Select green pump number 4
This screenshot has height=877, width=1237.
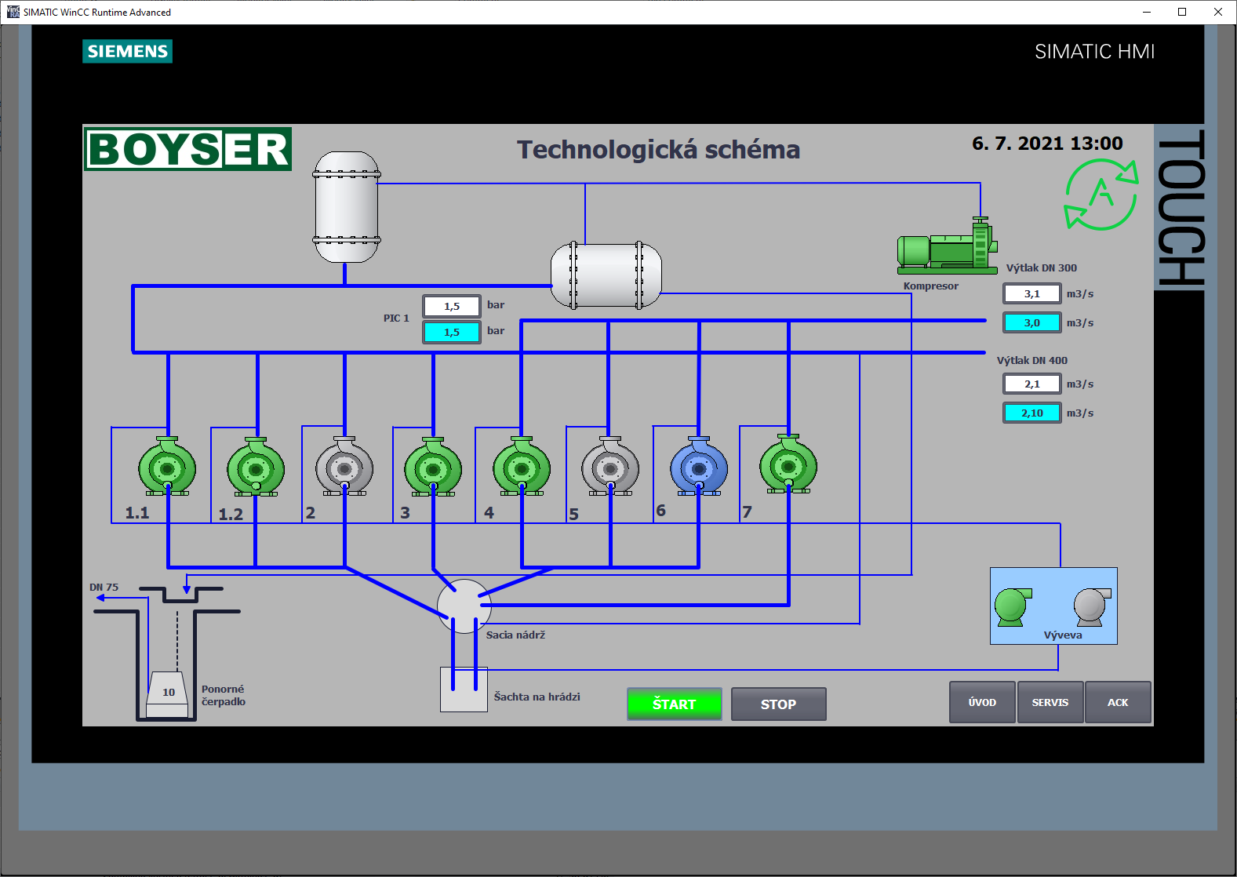tap(522, 467)
